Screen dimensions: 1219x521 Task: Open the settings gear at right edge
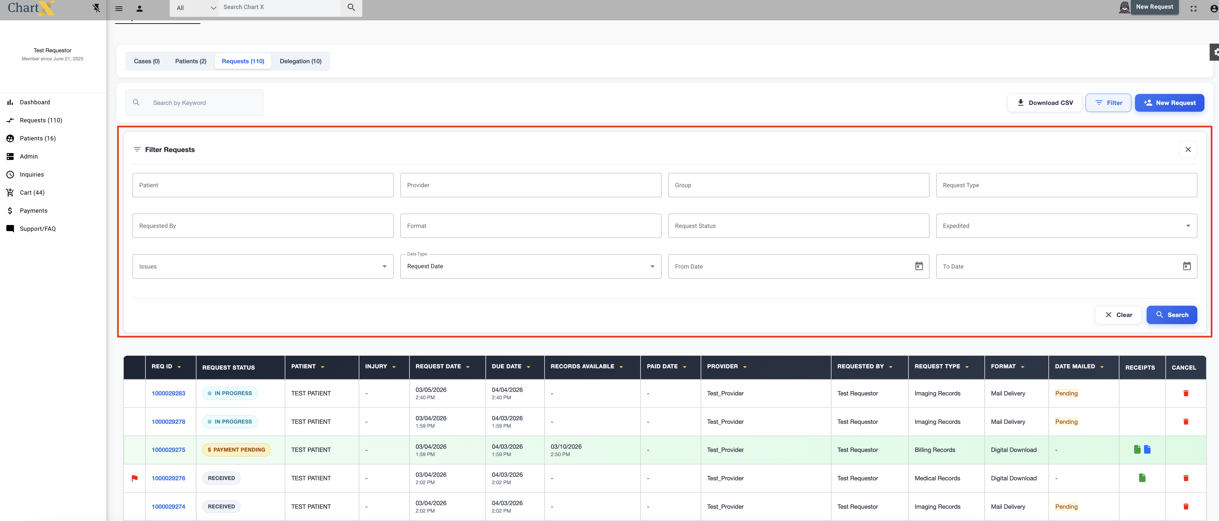[1215, 52]
